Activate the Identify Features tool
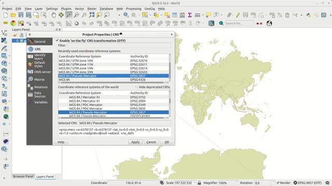 point(126,15)
